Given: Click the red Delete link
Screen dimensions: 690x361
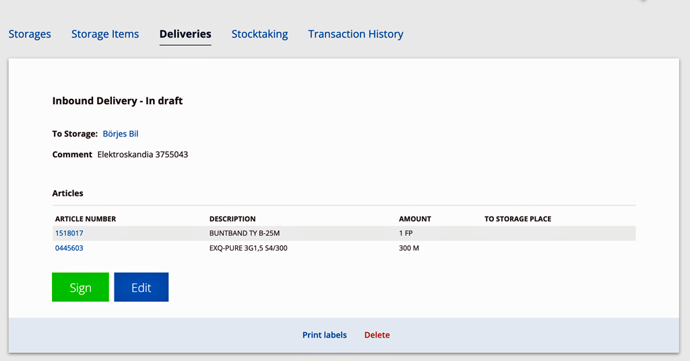Looking at the screenshot, I should point(377,335).
